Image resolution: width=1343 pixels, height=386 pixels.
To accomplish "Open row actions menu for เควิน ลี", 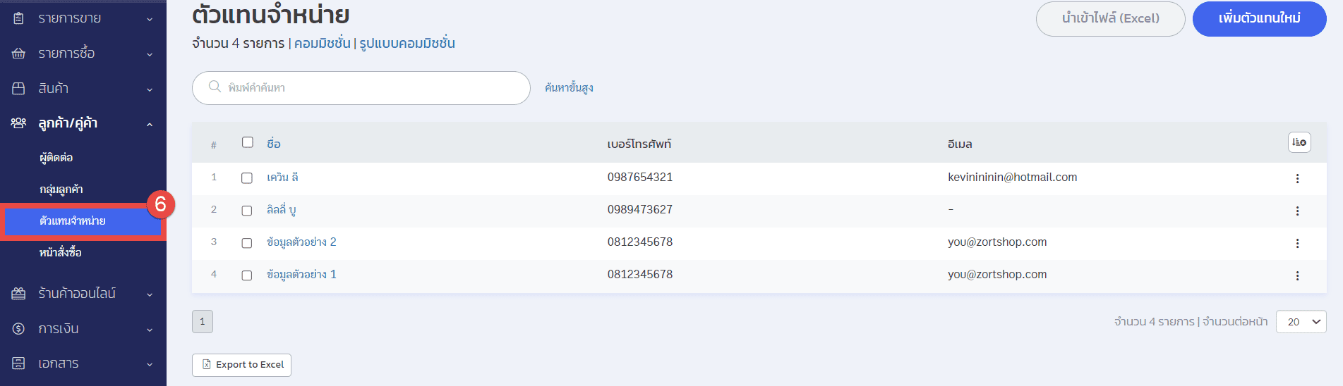I will [1297, 179].
